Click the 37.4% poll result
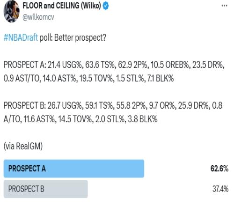234x206 pixels. pyautogui.click(x=220, y=189)
